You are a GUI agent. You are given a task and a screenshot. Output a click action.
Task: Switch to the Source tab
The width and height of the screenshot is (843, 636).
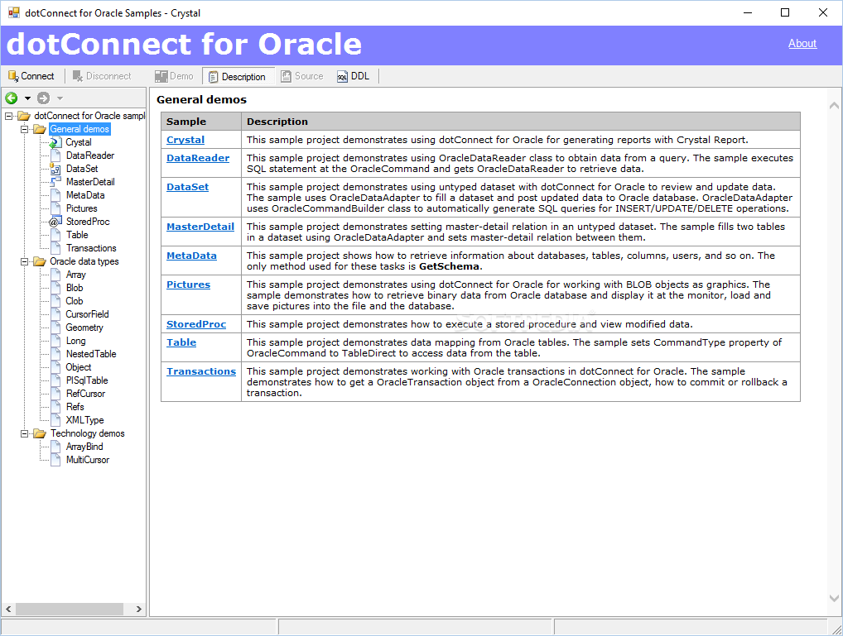coord(302,76)
